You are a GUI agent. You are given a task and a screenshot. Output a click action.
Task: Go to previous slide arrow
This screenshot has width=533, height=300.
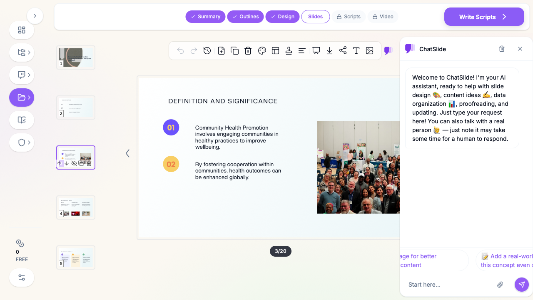127,153
